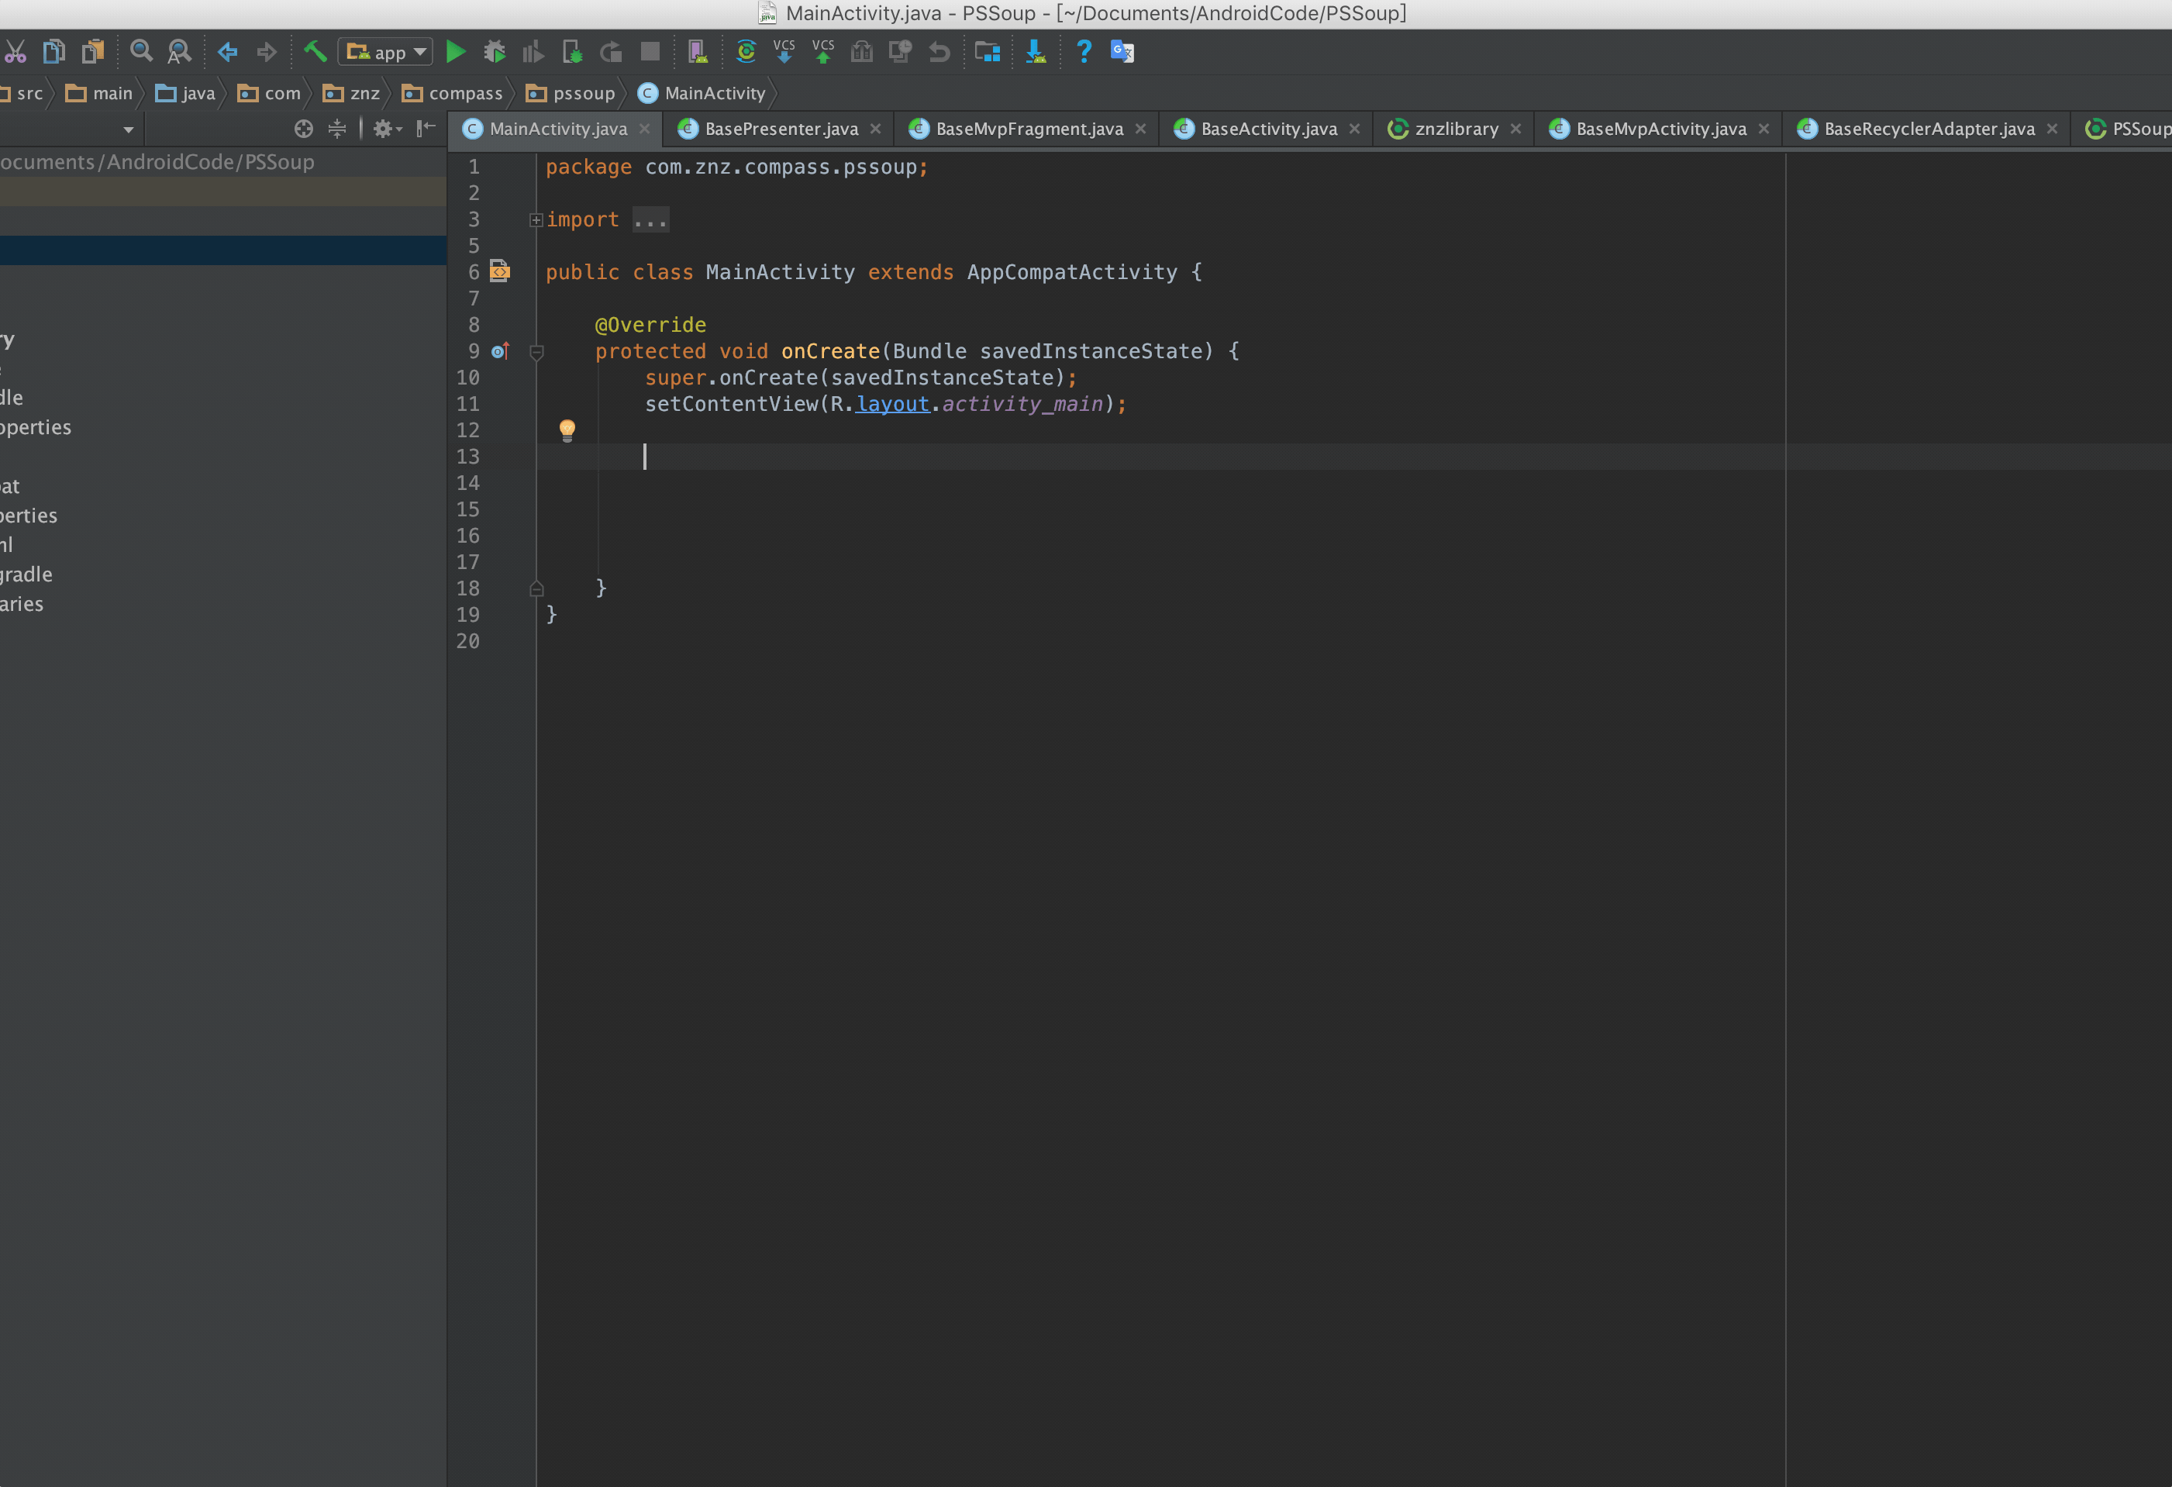Viewport: 2172px width, 1487px height.
Task: Open the SDK Manager download icon
Action: pyautogui.click(x=1035, y=51)
